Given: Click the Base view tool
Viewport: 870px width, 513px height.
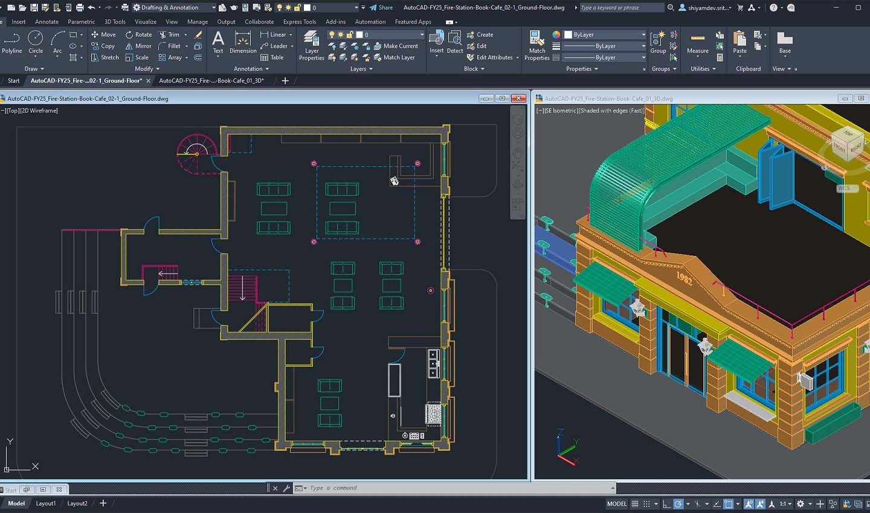Looking at the screenshot, I should tap(785, 43).
